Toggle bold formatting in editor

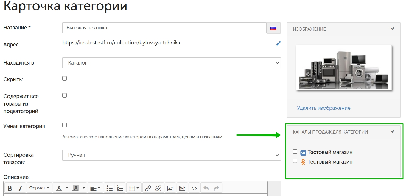(10, 188)
